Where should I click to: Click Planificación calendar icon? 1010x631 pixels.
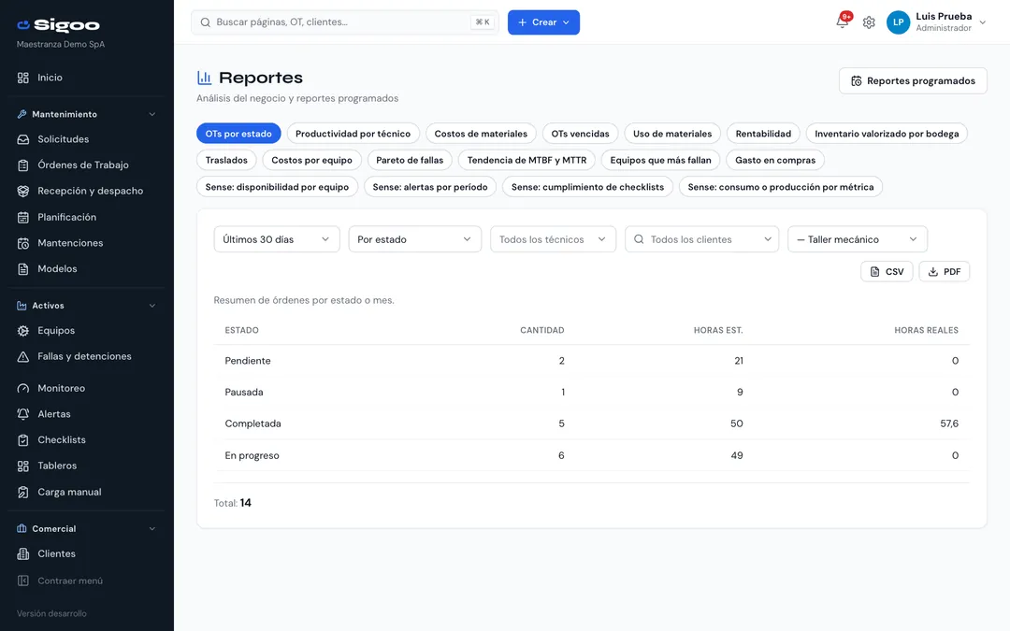coord(23,218)
